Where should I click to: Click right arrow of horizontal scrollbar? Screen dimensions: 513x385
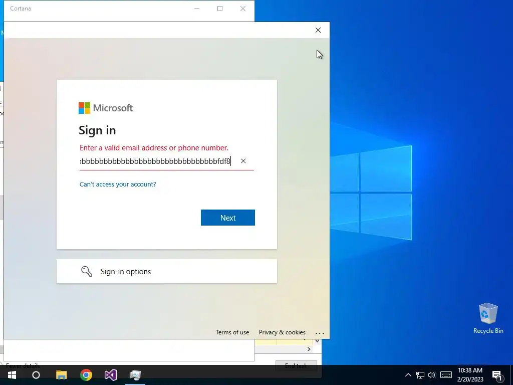click(309, 349)
